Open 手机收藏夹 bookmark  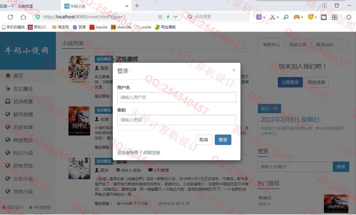13,27
